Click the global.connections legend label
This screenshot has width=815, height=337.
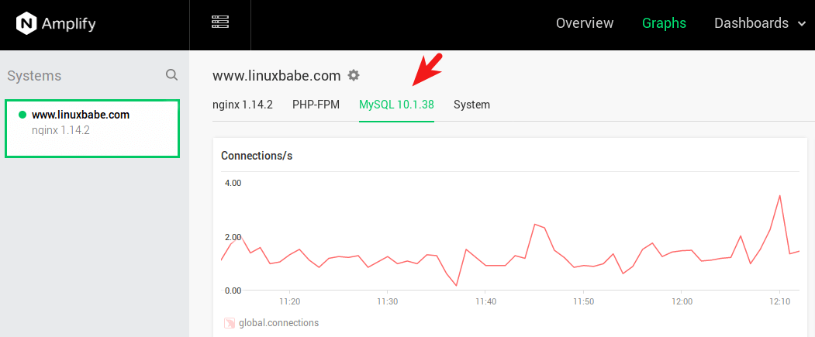tap(278, 322)
